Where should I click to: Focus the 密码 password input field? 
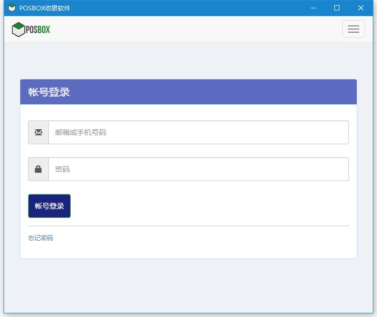pyautogui.click(x=198, y=169)
